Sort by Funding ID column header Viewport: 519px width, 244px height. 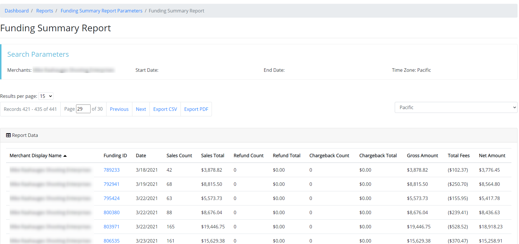[115, 155]
